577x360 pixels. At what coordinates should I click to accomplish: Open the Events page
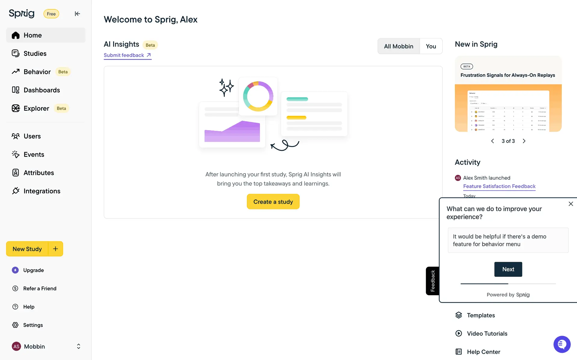34,154
